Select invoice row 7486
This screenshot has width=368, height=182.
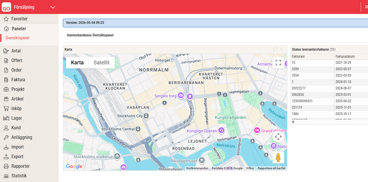329,114
